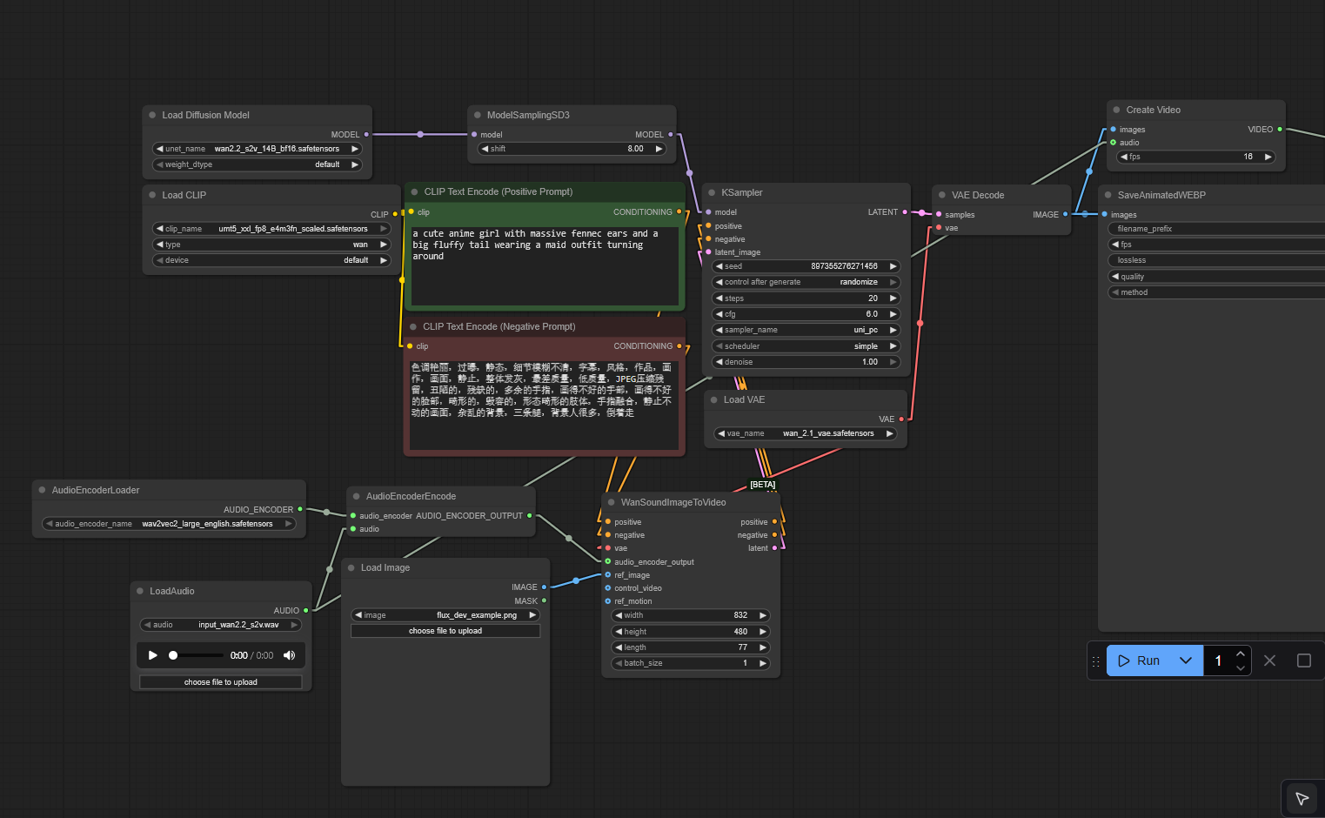Increase the batch count with up arrow
1325x818 pixels.
pyautogui.click(x=1241, y=654)
